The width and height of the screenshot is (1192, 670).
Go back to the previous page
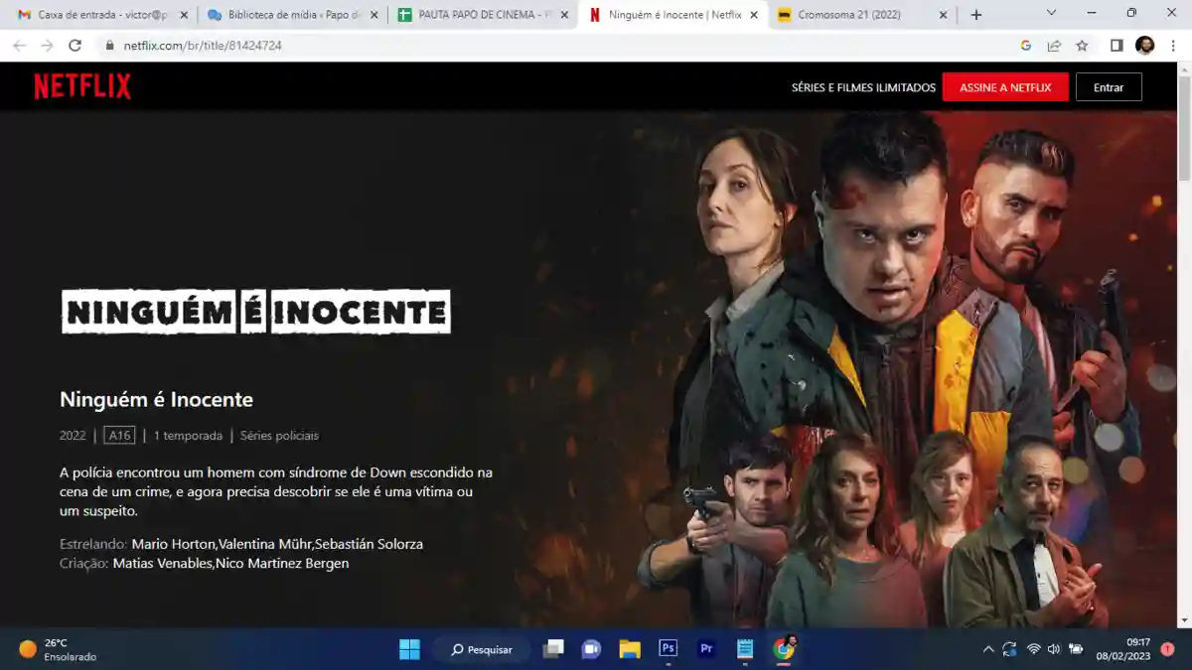coord(19,46)
